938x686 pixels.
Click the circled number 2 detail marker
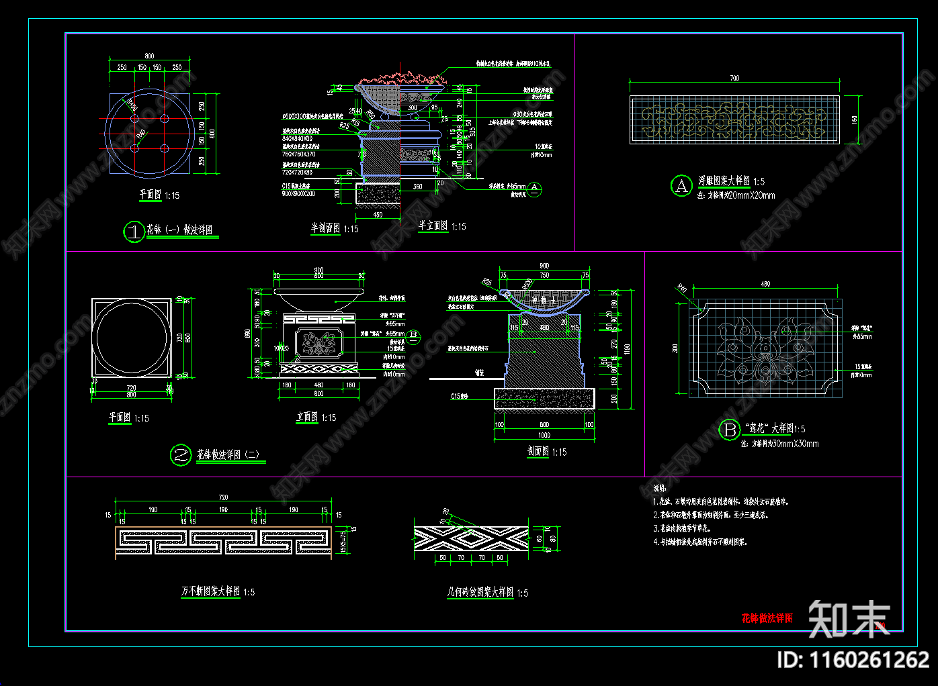tap(181, 456)
